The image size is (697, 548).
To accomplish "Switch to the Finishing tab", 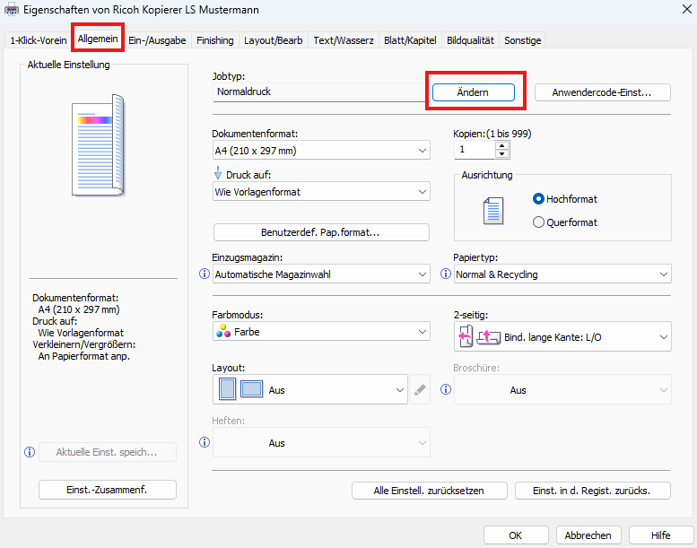I will [x=215, y=40].
